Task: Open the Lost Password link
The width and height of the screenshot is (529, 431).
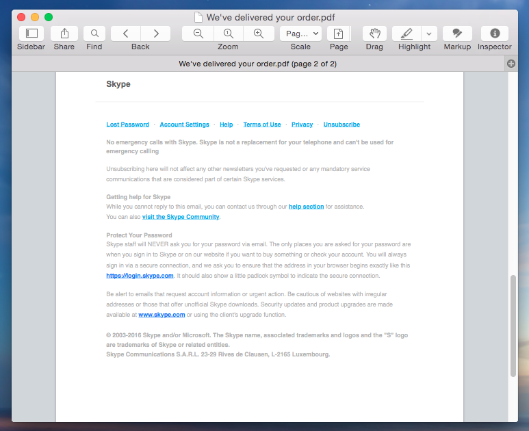Action: click(x=127, y=125)
